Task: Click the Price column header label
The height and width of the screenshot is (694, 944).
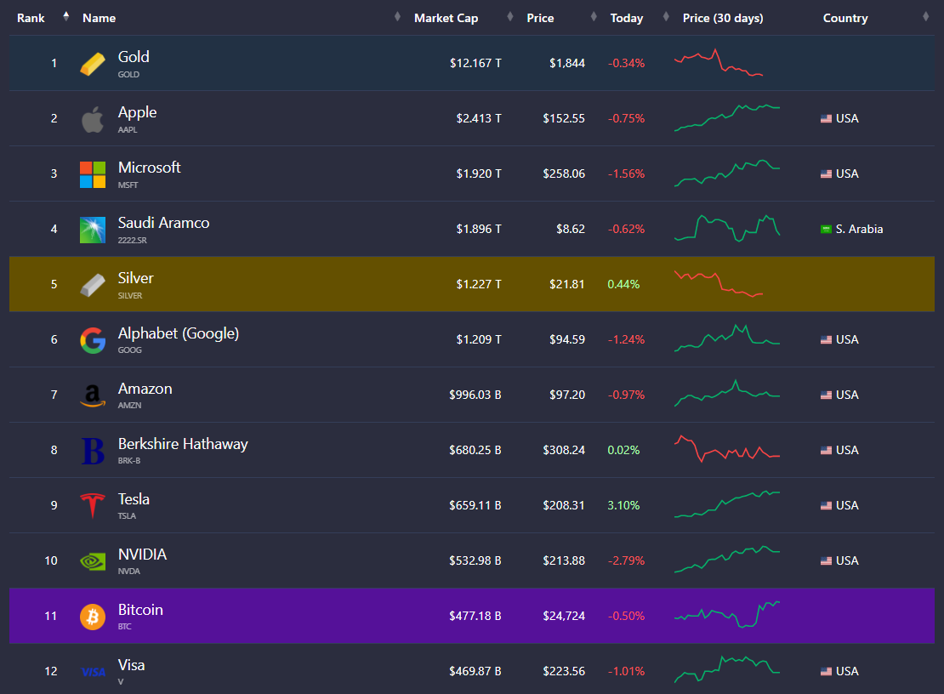Action: pos(540,18)
